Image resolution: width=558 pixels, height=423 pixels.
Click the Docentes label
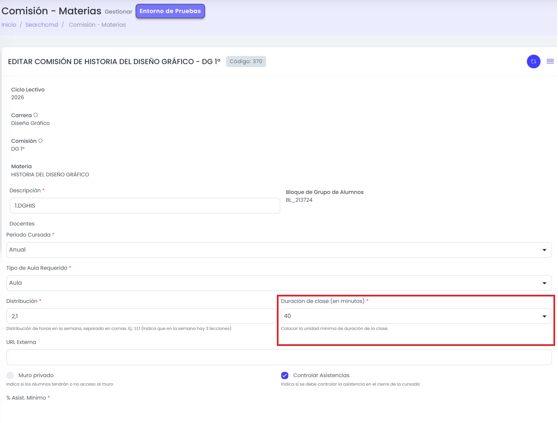[x=22, y=224]
